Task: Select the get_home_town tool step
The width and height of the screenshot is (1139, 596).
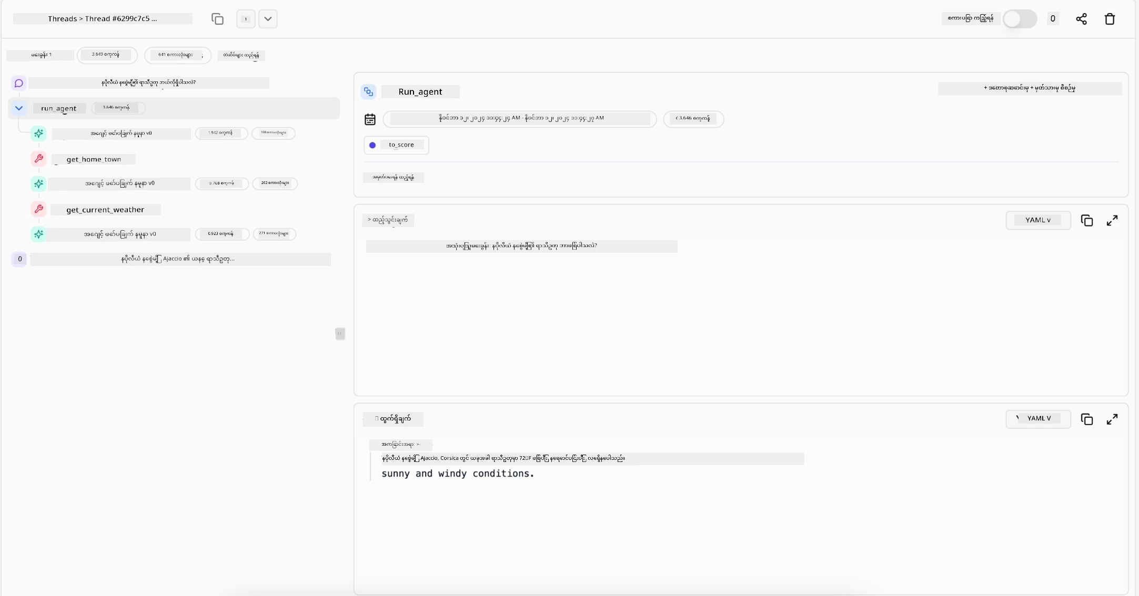Action: [94, 159]
